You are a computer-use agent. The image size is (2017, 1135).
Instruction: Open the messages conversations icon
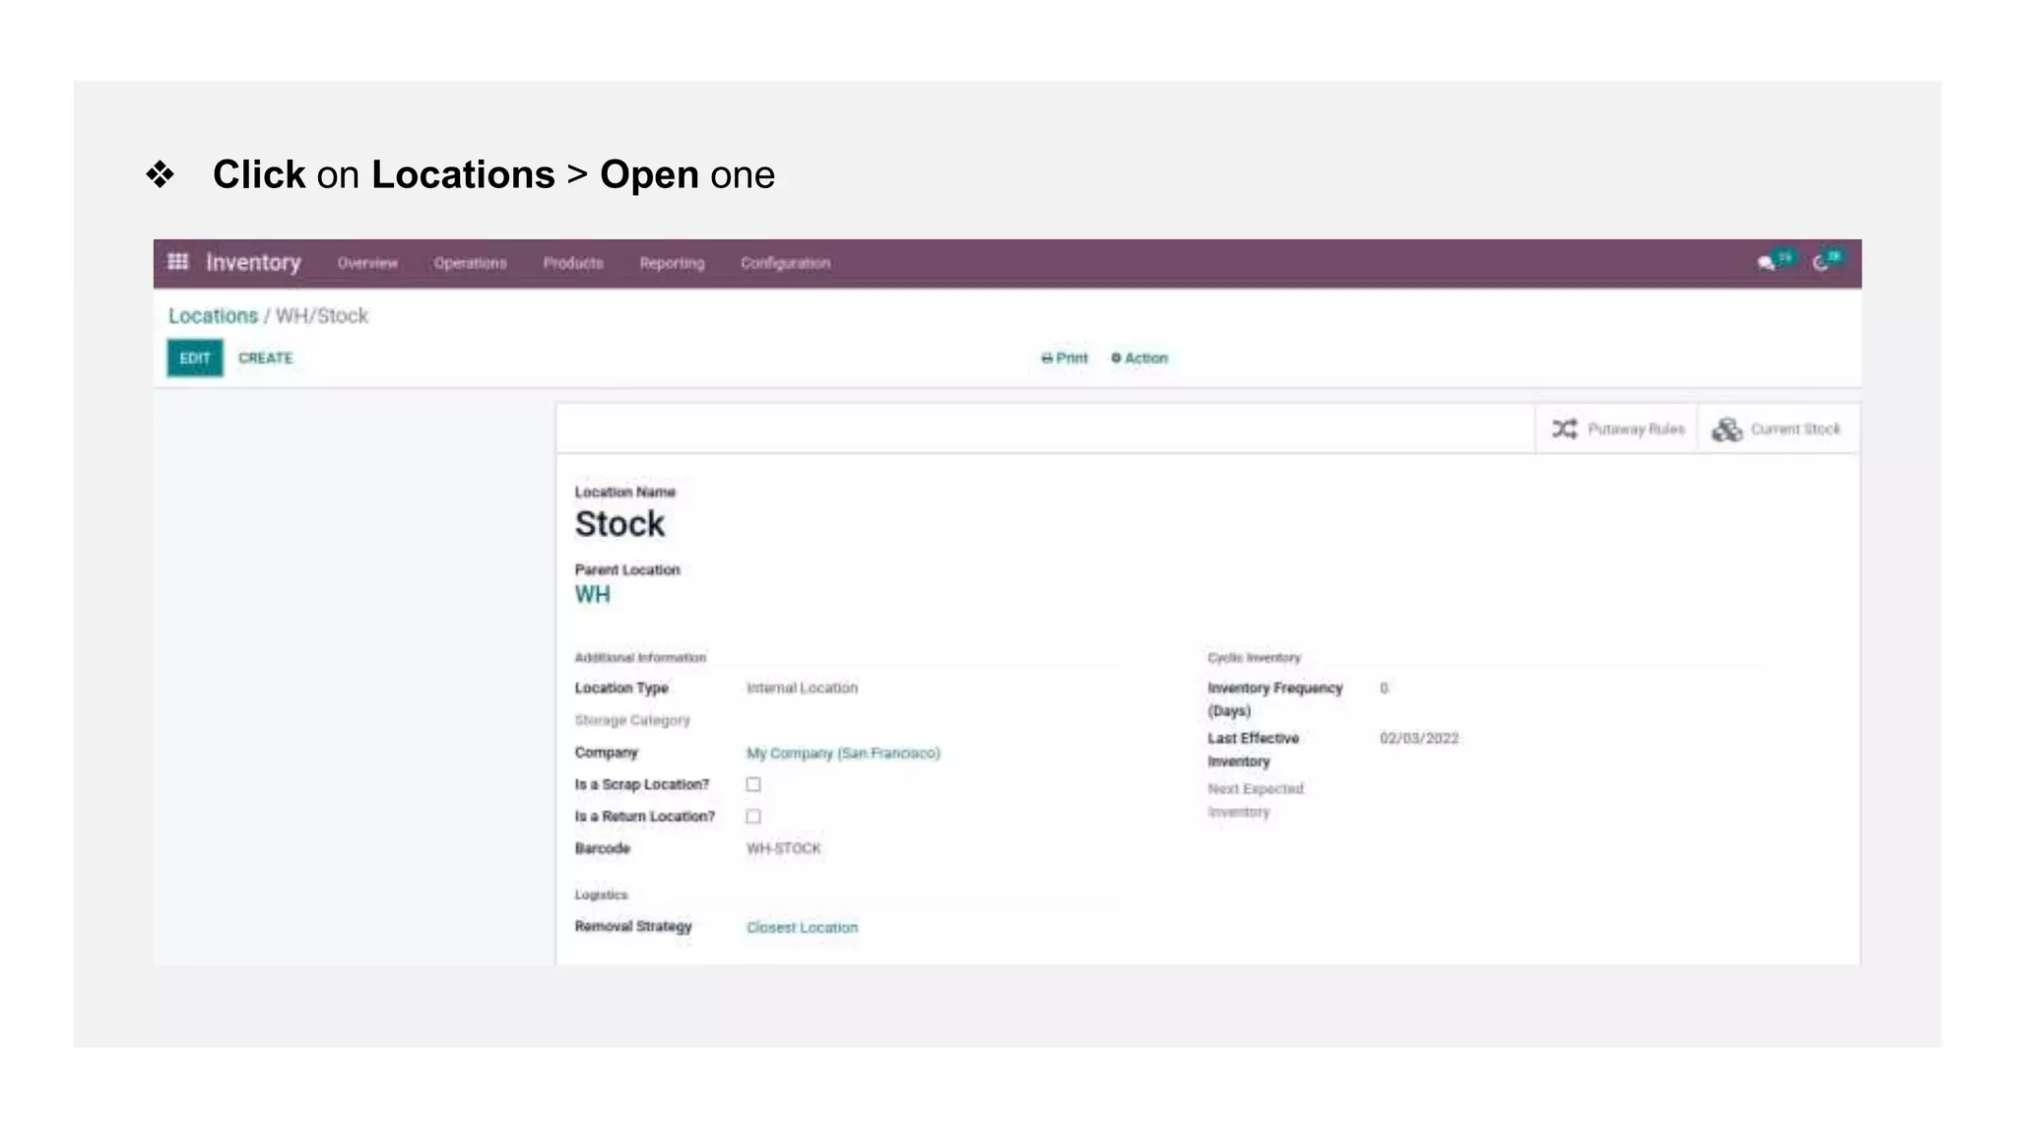(x=1766, y=263)
